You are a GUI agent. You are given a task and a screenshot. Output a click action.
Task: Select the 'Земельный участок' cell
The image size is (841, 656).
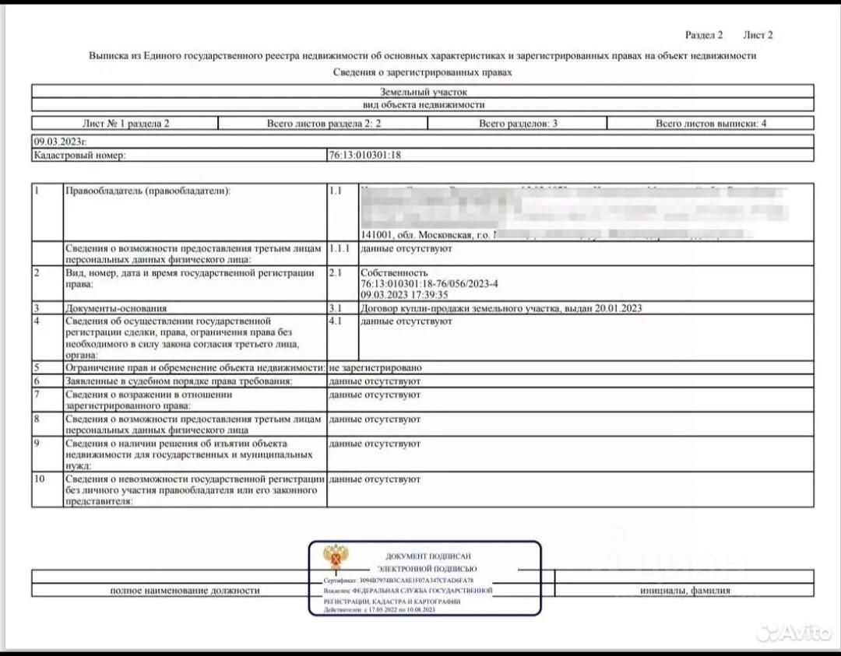(423, 91)
